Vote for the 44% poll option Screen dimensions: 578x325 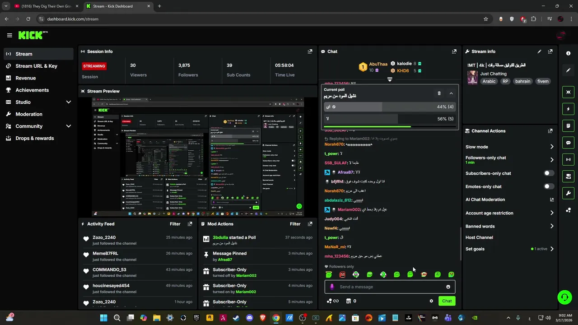pos(389,107)
